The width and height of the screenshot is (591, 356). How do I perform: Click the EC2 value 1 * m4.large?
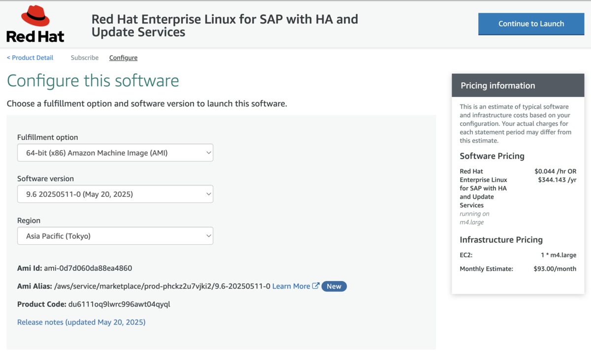pyautogui.click(x=558, y=256)
